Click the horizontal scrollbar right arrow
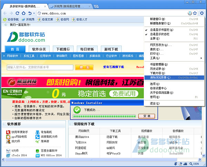This screenshot has width=207, height=167. point(200,159)
